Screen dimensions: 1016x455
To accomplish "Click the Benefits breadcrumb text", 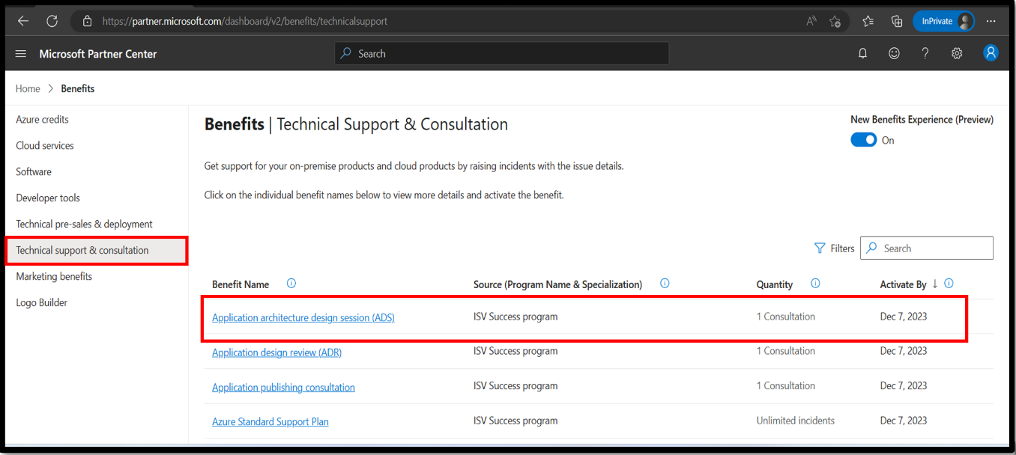I will pos(78,88).
